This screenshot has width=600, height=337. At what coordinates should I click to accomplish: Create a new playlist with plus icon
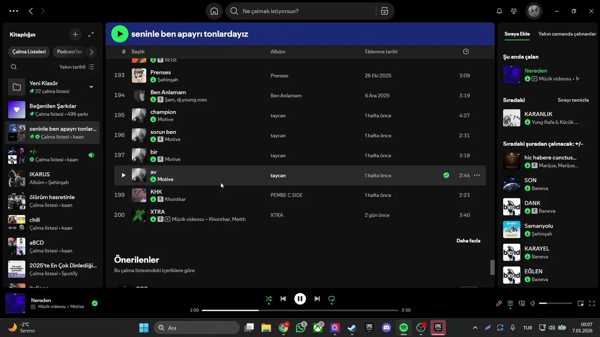pos(75,34)
